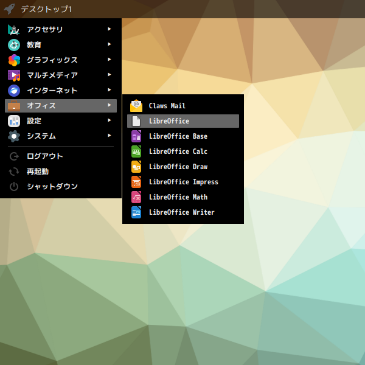Click the オフィス submenu arrow
This screenshot has width=365, height=365.
pos(109,105)
